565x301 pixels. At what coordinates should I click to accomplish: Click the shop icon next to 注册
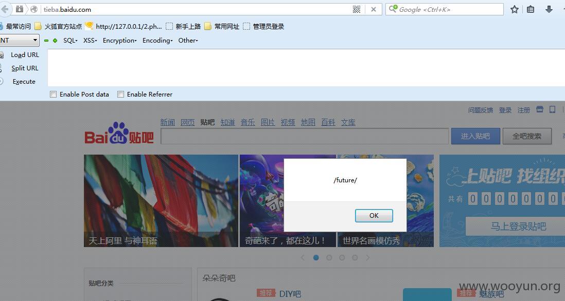coord(539,109)
